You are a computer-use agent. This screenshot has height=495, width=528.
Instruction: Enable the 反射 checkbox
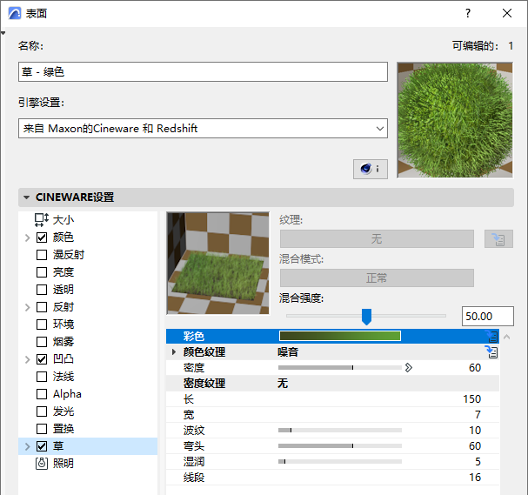click(x=42, y=307)
